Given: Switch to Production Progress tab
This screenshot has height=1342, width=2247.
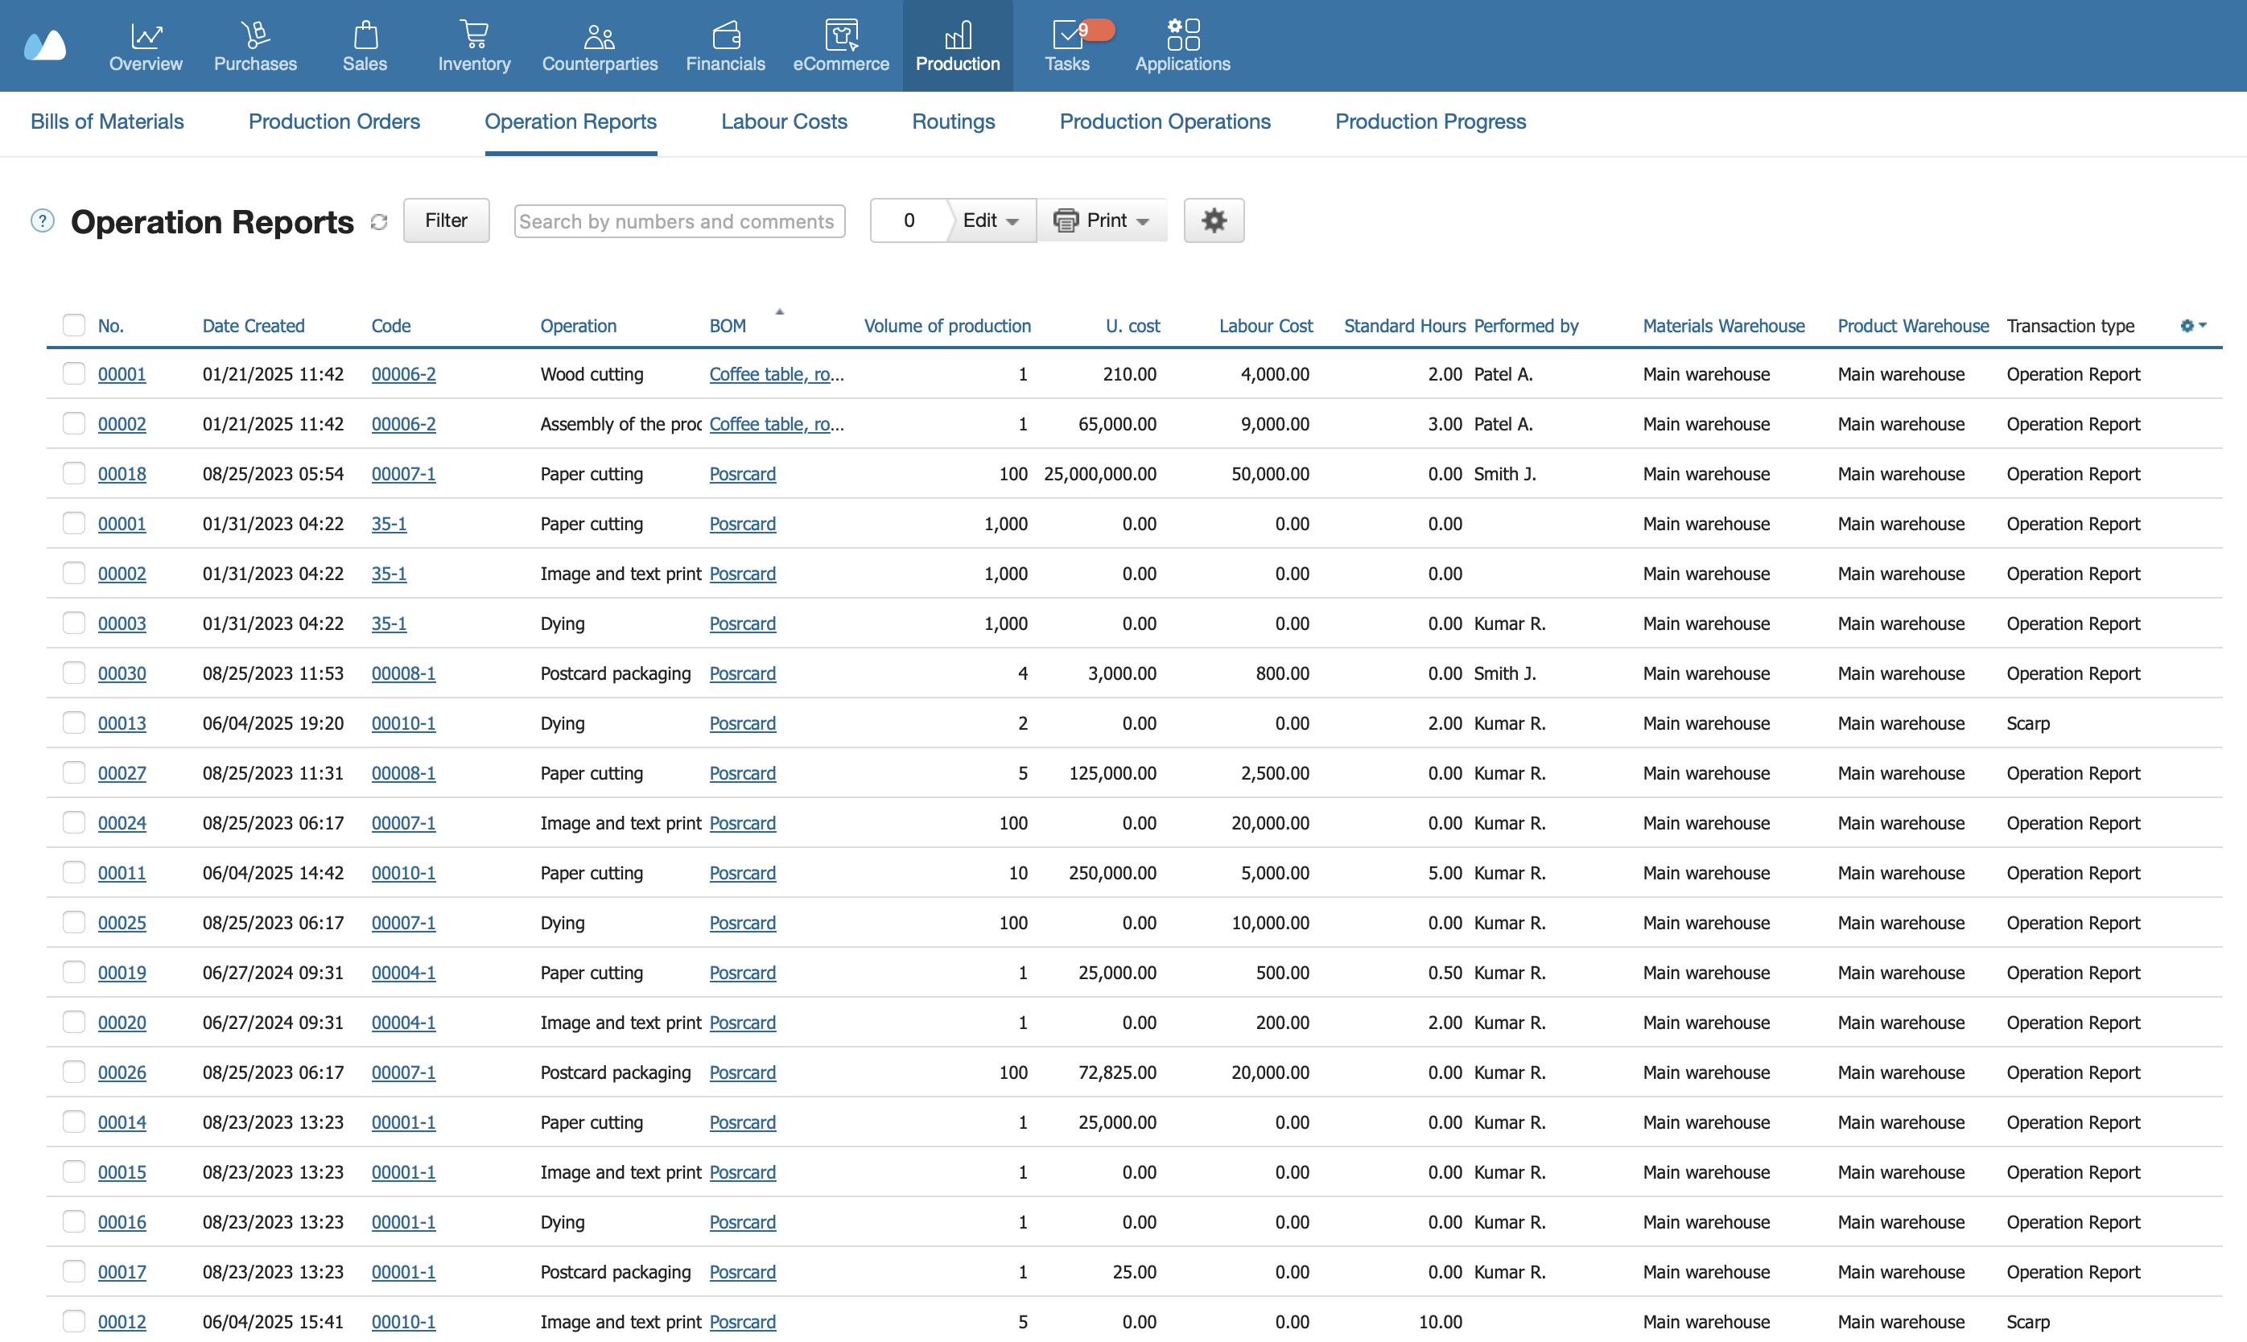Looking at the screenshot, I should pyautogui.click(x=1430, y=122).
